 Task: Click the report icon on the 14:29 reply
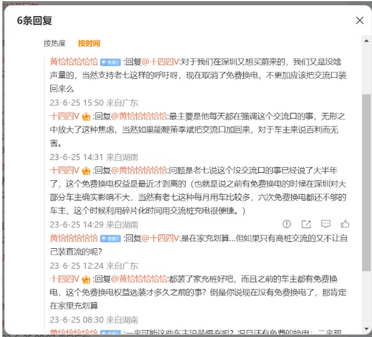[287, 224]
